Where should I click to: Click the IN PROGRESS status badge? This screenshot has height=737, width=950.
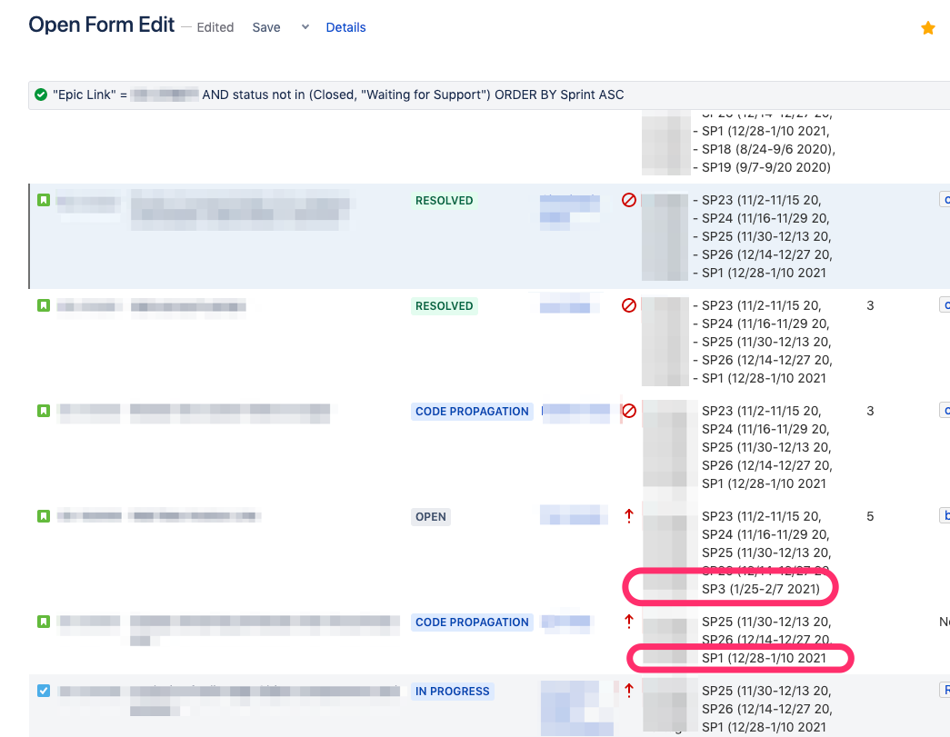click(452, 691)
